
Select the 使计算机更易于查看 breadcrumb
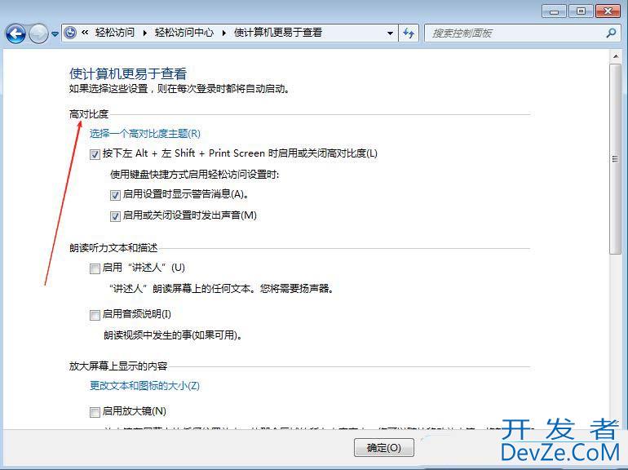tap(278, 33)
